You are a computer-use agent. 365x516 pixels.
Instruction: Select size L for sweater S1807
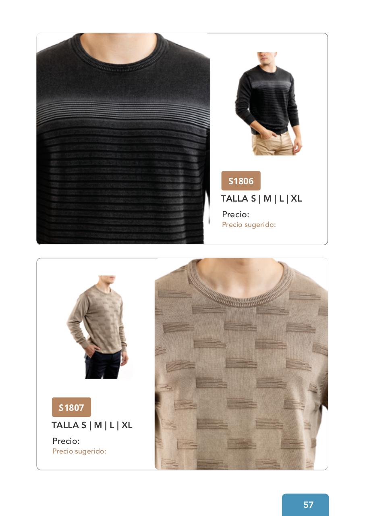(112, 425)
